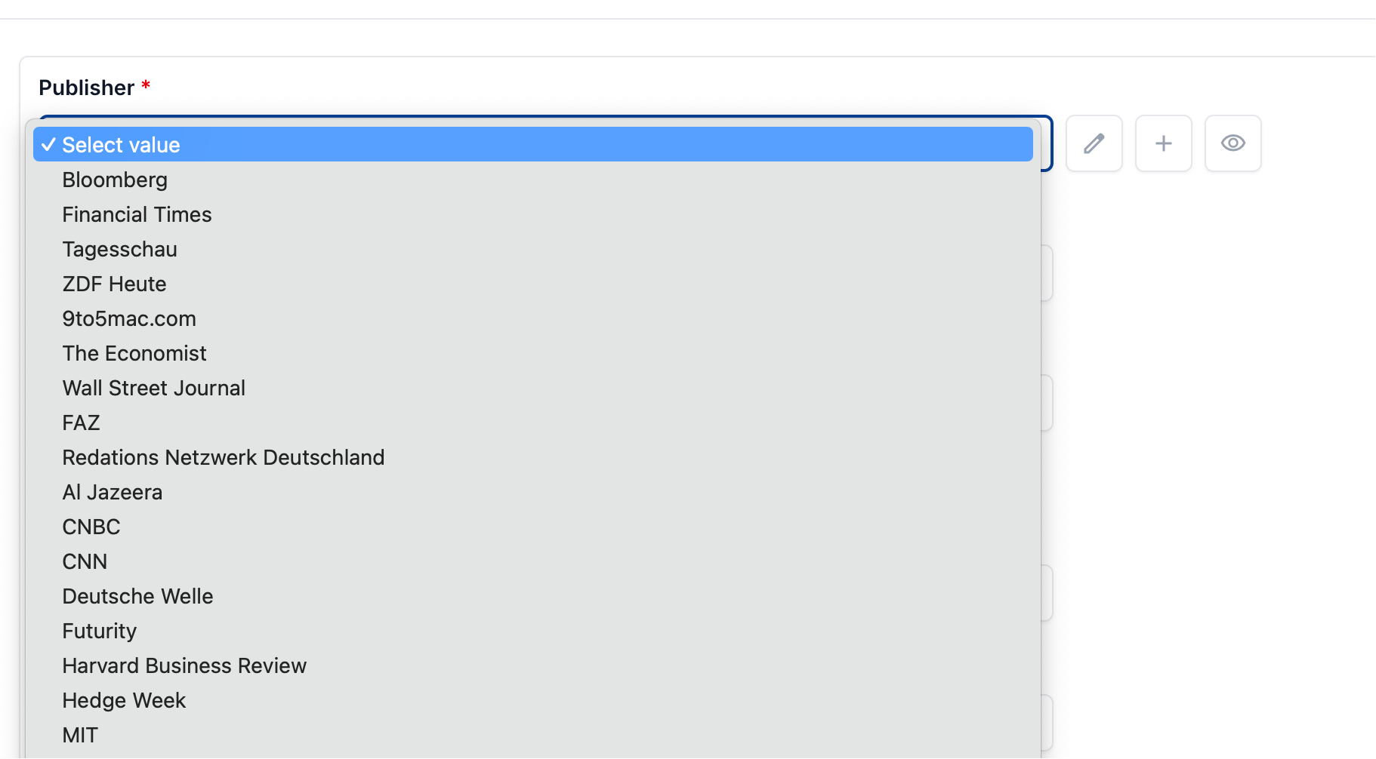The height and width of the screenshot is (759, 1376).
Task: Select Bloomberg from the publisher list
Action: point(532,180)
